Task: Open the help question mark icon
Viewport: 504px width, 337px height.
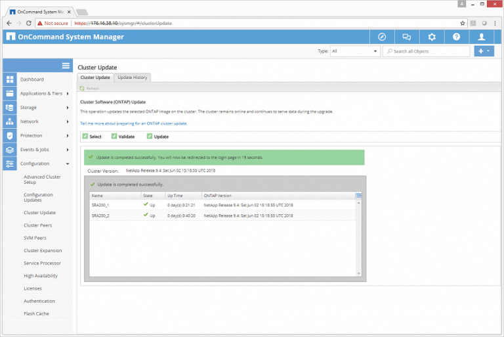Action: (457, 37)
